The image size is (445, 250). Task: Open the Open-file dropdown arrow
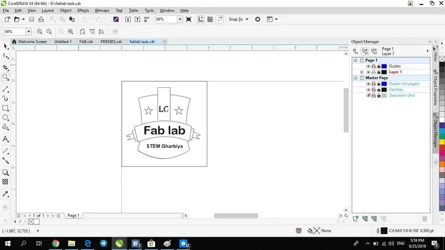[23, 19]
